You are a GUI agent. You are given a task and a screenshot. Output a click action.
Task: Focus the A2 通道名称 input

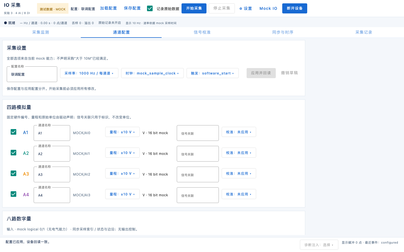[x=52, y=154]
